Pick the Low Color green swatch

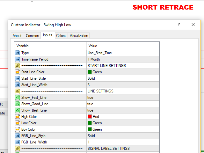point(90,123)
